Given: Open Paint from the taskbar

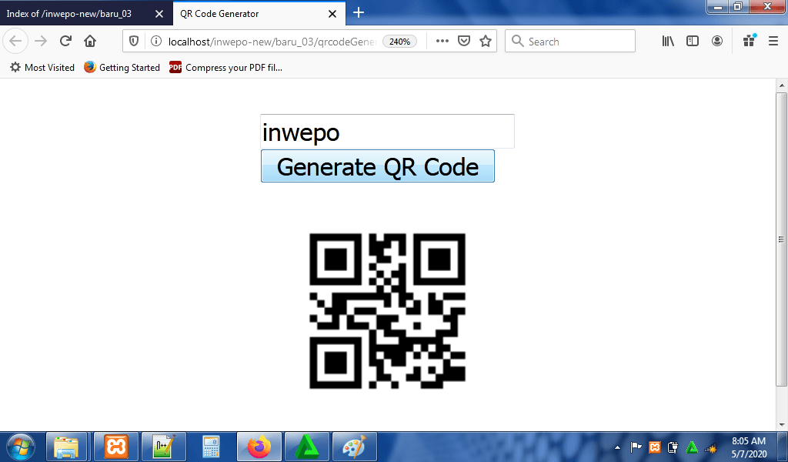Looking at the screenshot, I should (355, 447).
